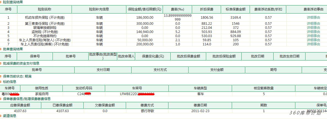Open 详细事由 link for 玻璃单独破碎险 row

(x=313, y=28)
